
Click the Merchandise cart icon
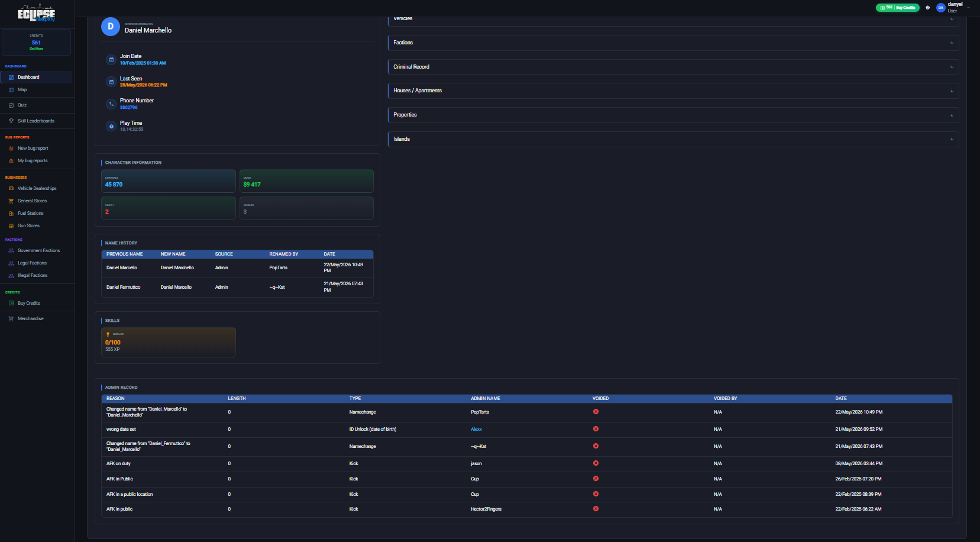pos(11,319)
